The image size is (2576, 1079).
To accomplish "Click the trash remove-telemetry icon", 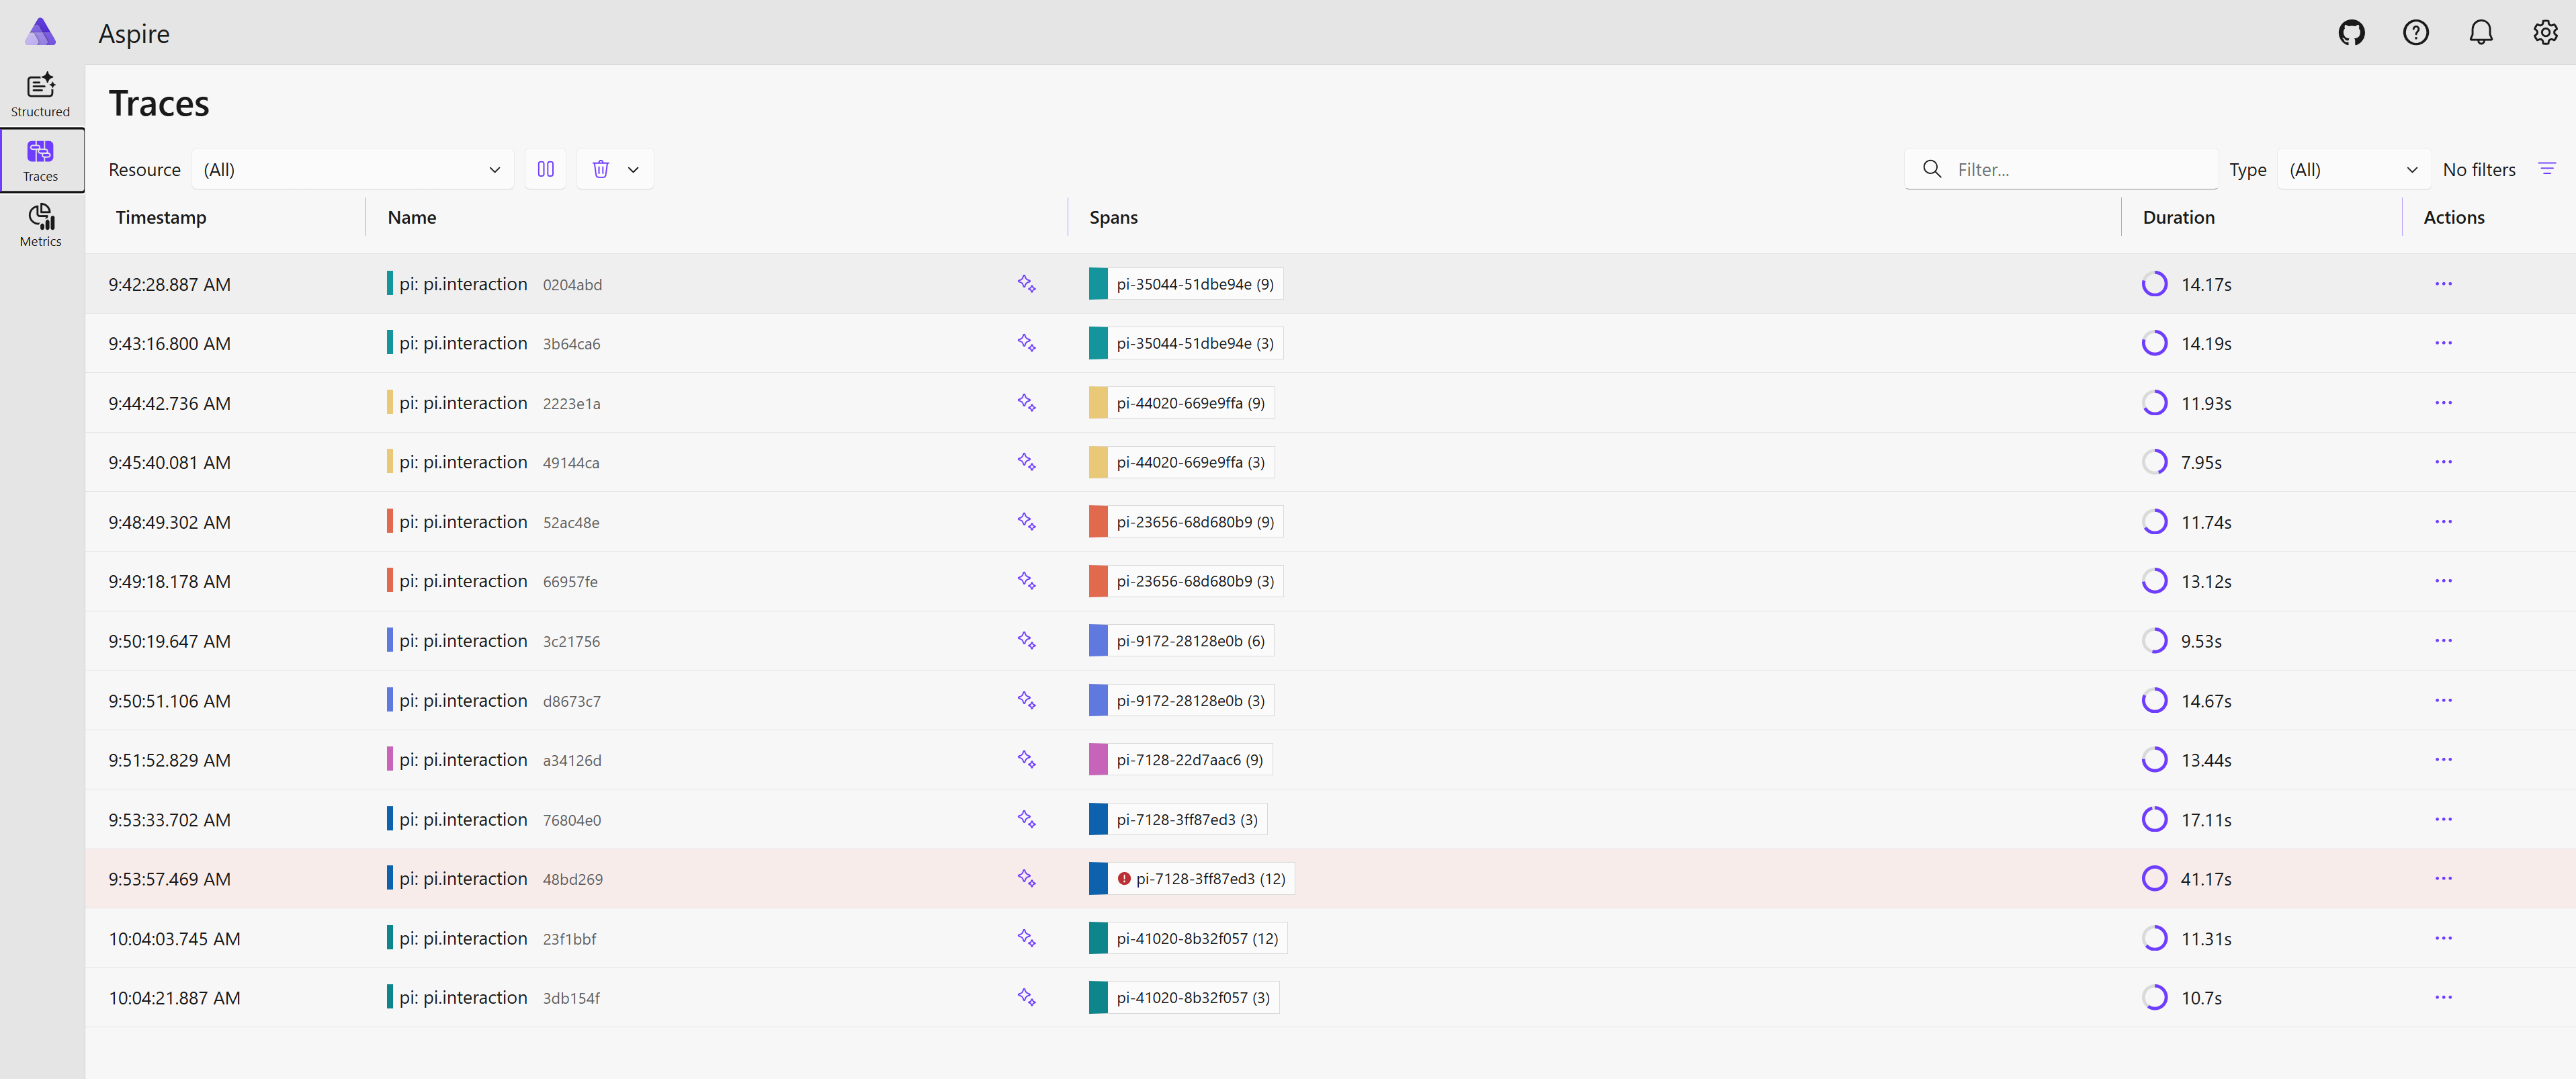I will click(x=601, y=169).
